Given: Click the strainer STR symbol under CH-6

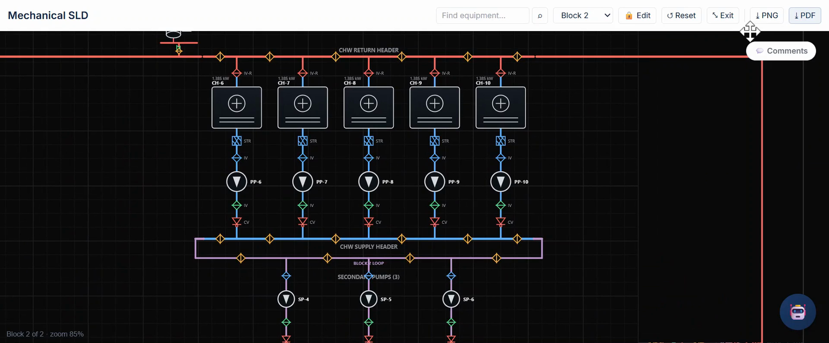Looking at the screenshot, I should [237, 141].
